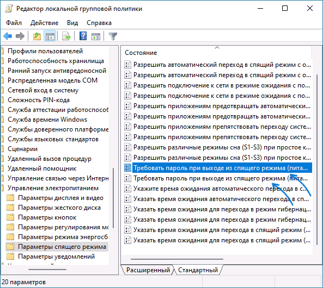
Task: Select Службы доверенного платформенного node
Action: [58, 129]
